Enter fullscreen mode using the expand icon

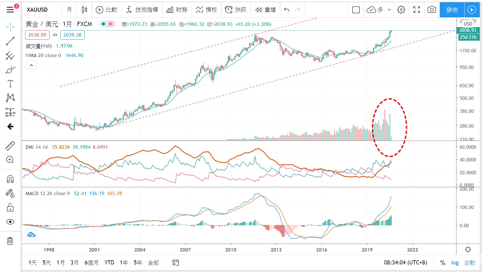point(416,10)
